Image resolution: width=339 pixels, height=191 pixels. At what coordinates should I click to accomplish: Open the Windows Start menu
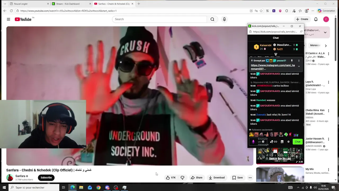[x=4, y=188]
